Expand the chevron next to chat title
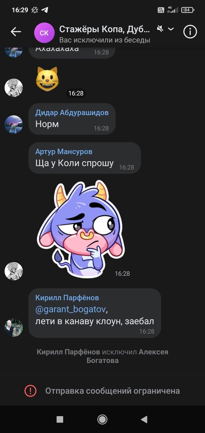The height and width of the screenshot is (433, 205). click(x=171, y=29)
